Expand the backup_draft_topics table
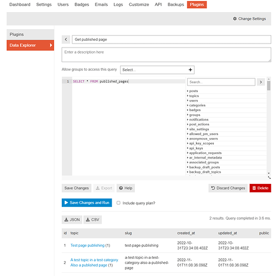This screenshot has width=279, height=276. 205,172
